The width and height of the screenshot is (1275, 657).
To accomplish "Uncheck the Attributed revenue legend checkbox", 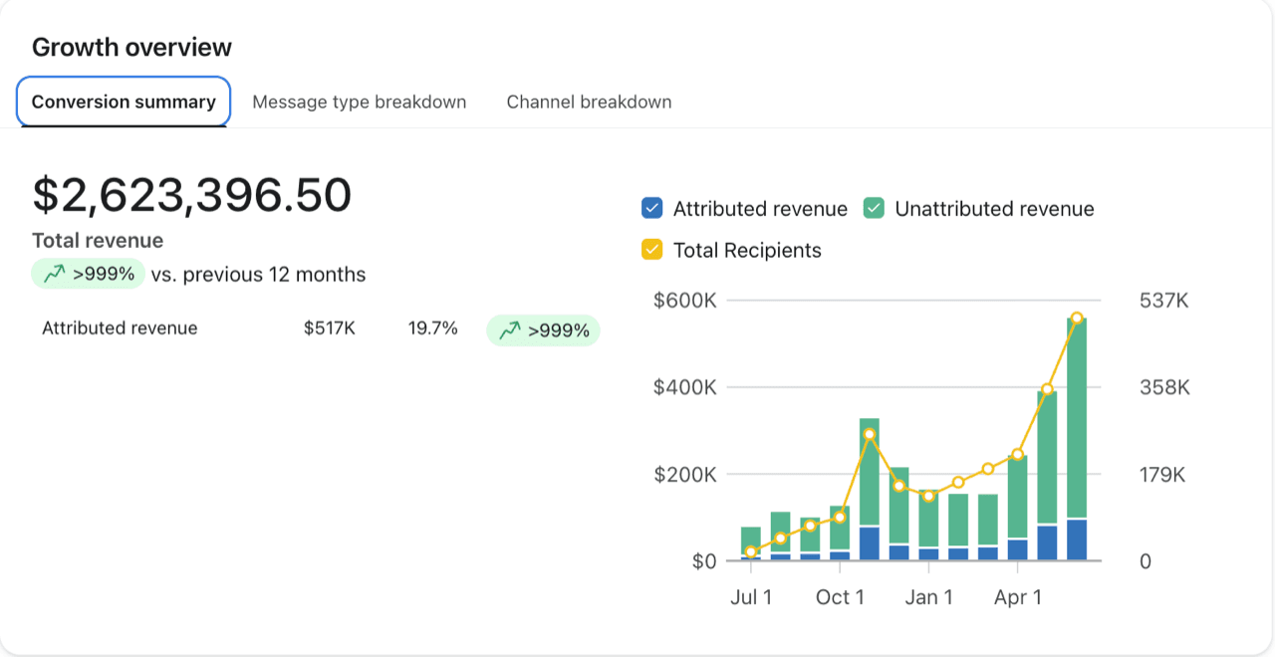I will (x=652, y=208).
